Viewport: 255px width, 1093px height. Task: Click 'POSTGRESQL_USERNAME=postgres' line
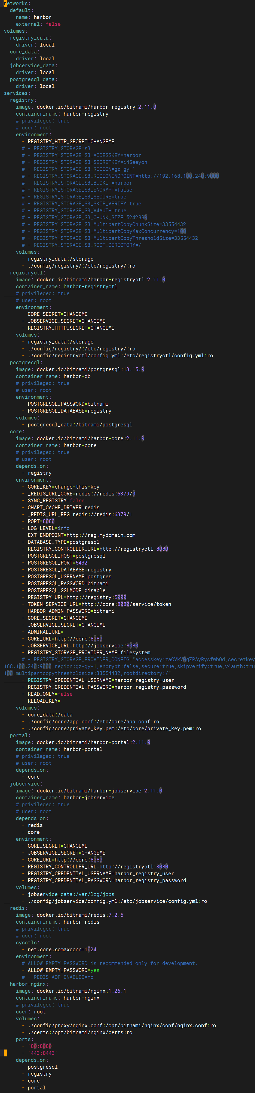(66, 577)
